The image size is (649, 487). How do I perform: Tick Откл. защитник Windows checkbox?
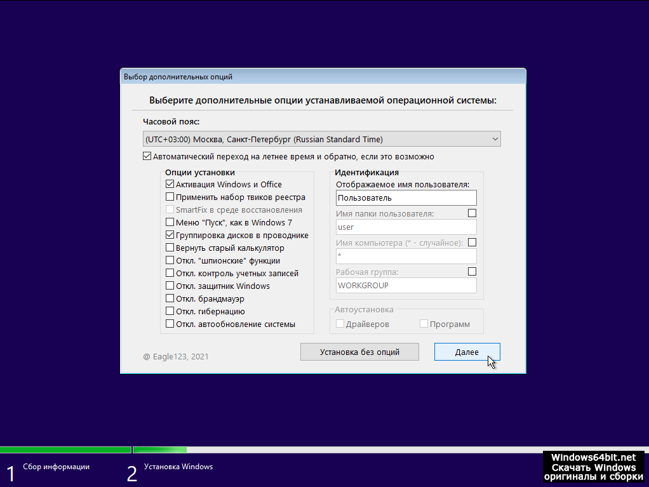(170, 286)
